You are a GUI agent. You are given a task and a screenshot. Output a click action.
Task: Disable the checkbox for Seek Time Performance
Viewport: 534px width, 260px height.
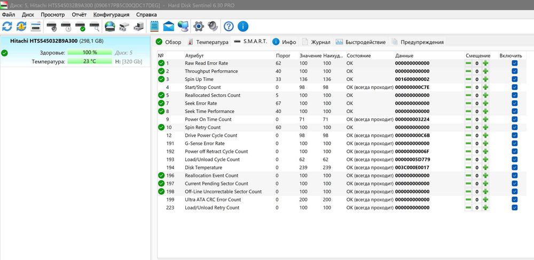tap(515, 111)
